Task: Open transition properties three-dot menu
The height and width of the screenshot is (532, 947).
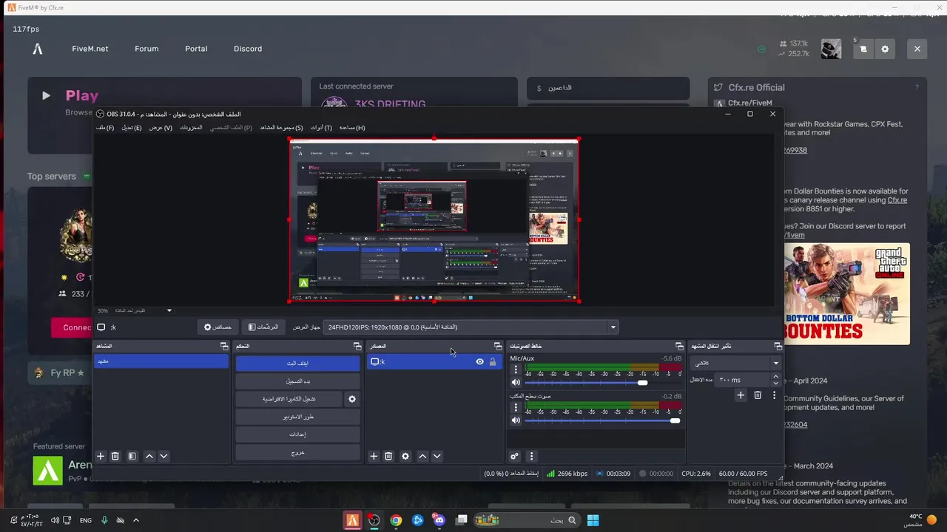Action: [775, 395]
